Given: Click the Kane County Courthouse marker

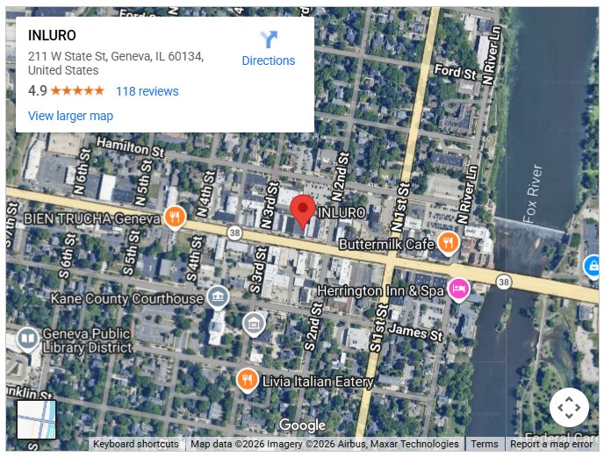Looking at the screenshot, I should 218,298.
